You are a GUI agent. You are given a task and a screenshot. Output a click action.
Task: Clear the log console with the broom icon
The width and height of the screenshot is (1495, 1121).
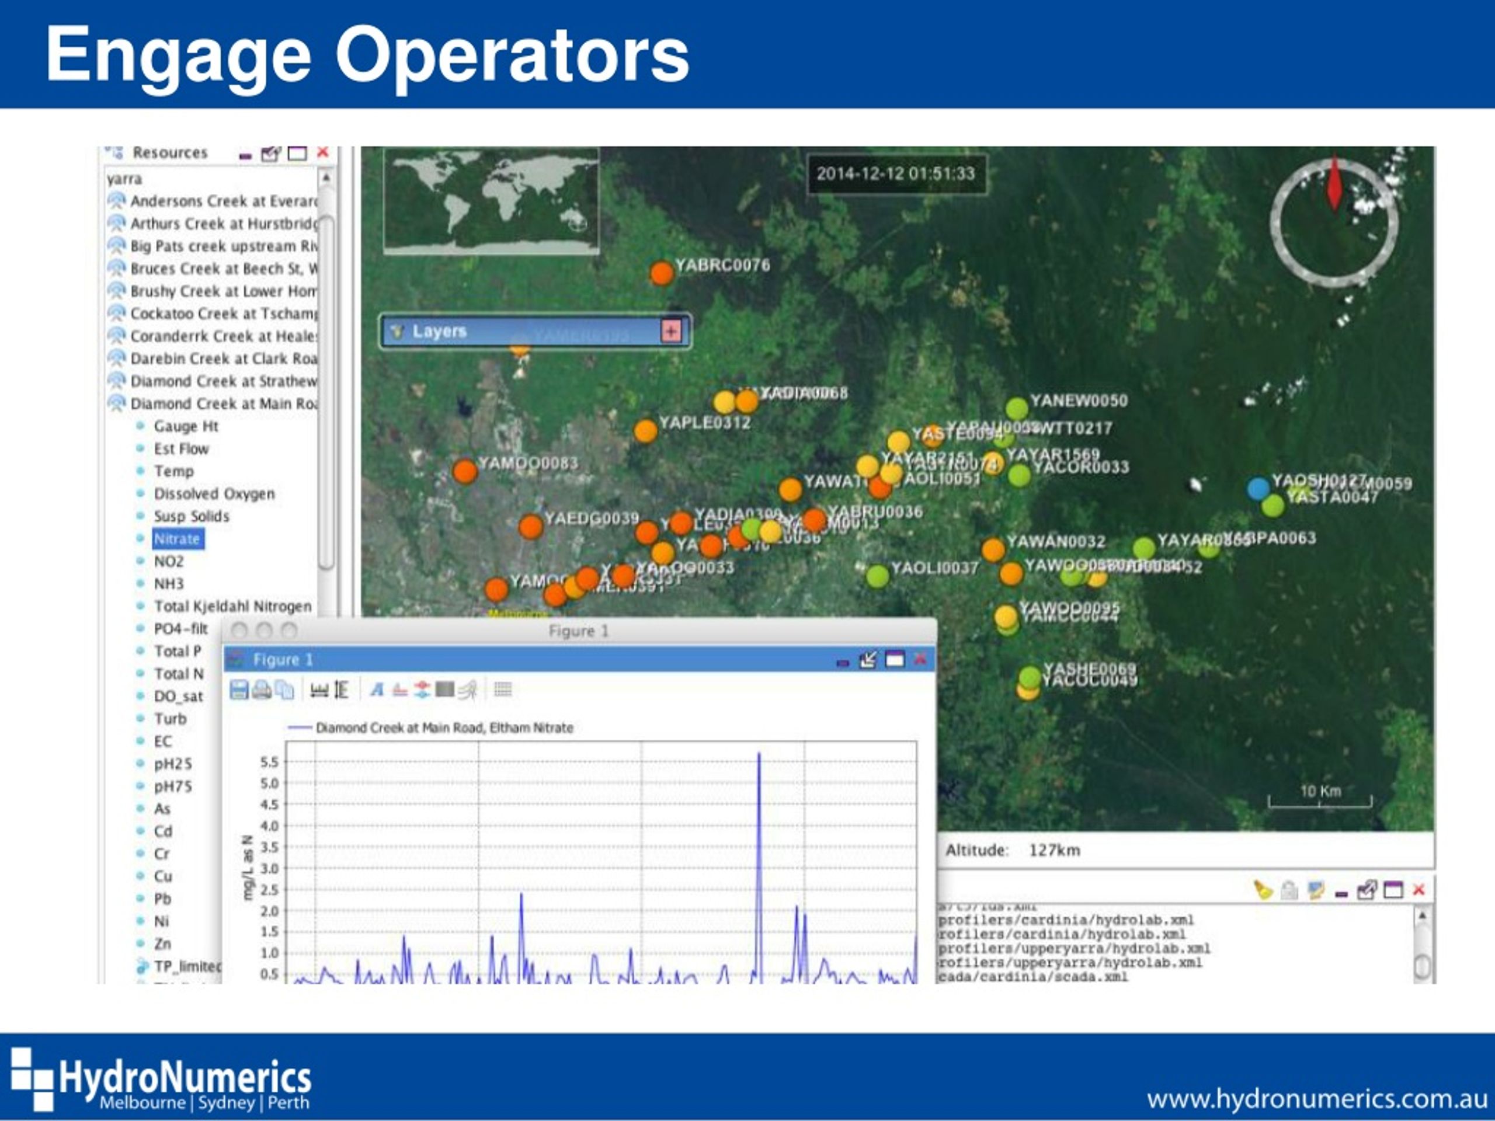tap(1263, 890)
